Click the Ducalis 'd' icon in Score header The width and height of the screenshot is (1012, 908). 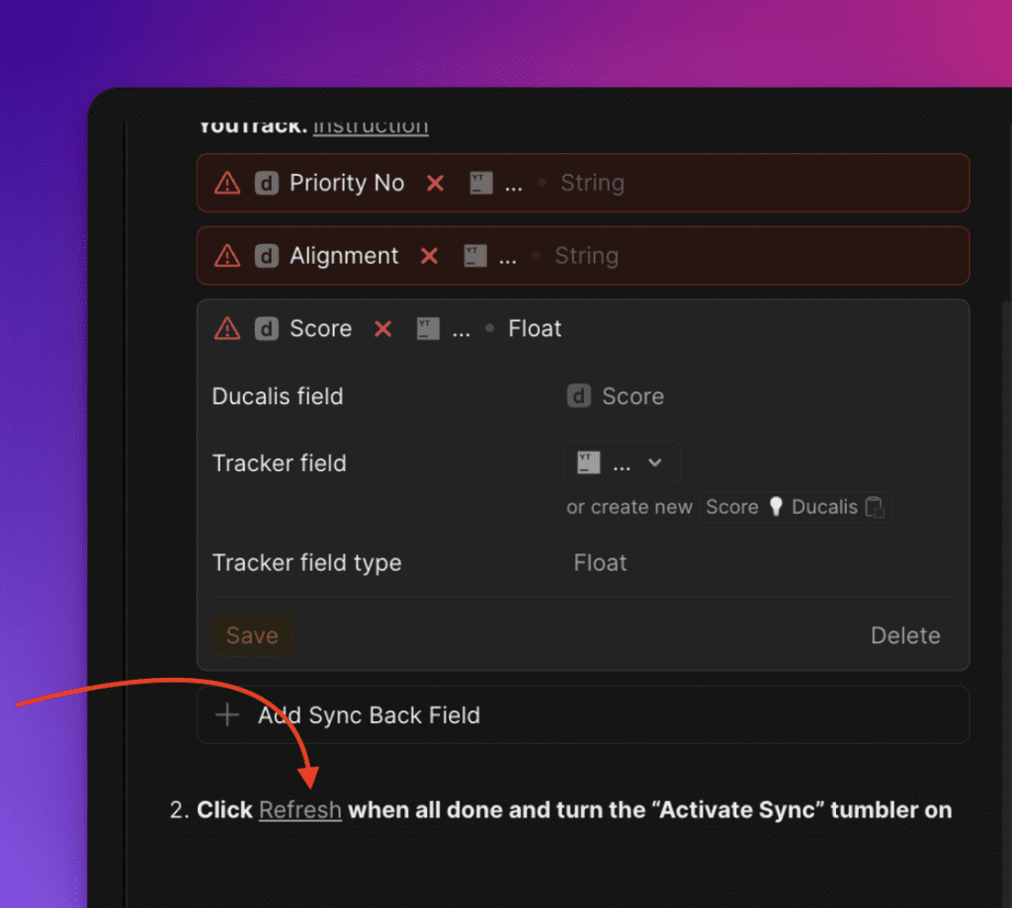pos(267,329)
